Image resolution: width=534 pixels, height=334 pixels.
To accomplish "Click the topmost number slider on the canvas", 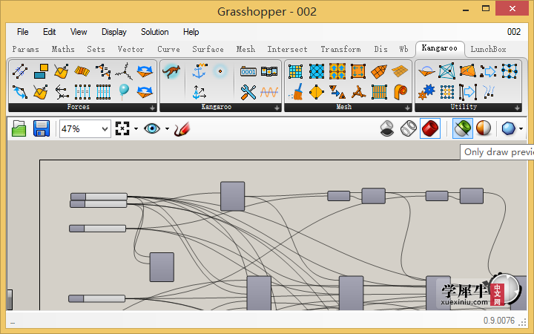I will pyautogui.click(x=99, y=197).
